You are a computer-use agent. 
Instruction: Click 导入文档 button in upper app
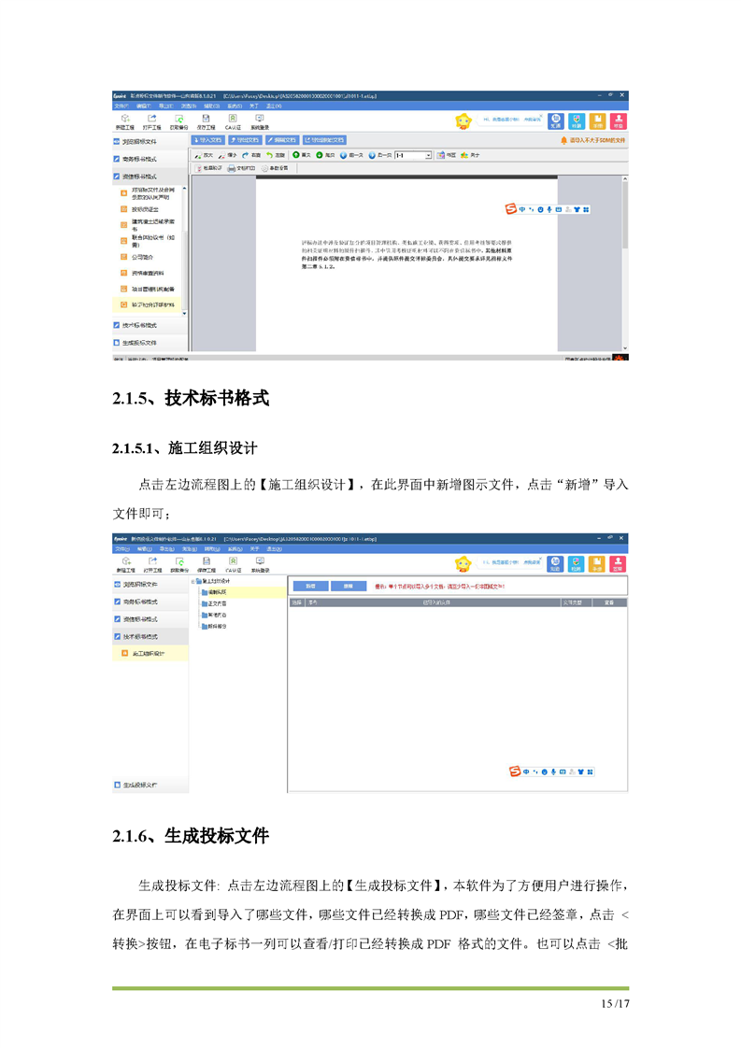(207, 140)
